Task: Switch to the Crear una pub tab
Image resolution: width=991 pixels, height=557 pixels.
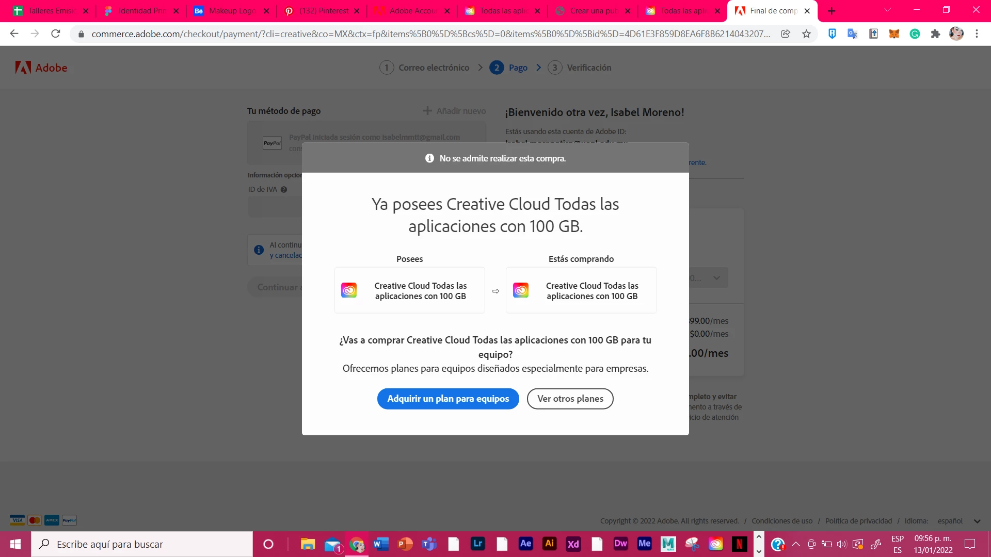Action: pos(593,11)
